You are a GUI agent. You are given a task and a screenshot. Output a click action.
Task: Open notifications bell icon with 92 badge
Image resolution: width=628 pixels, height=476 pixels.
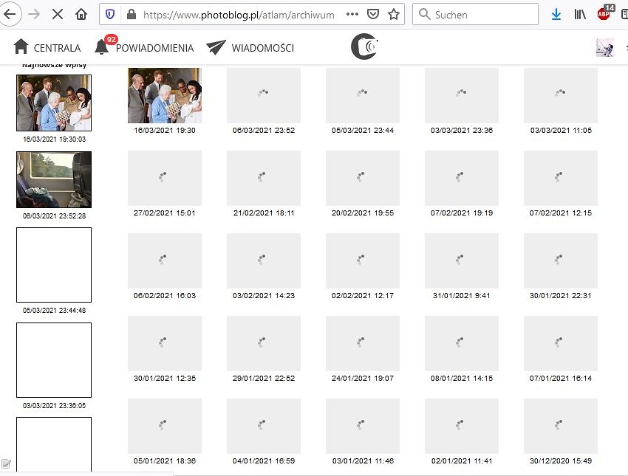point(103,46)
